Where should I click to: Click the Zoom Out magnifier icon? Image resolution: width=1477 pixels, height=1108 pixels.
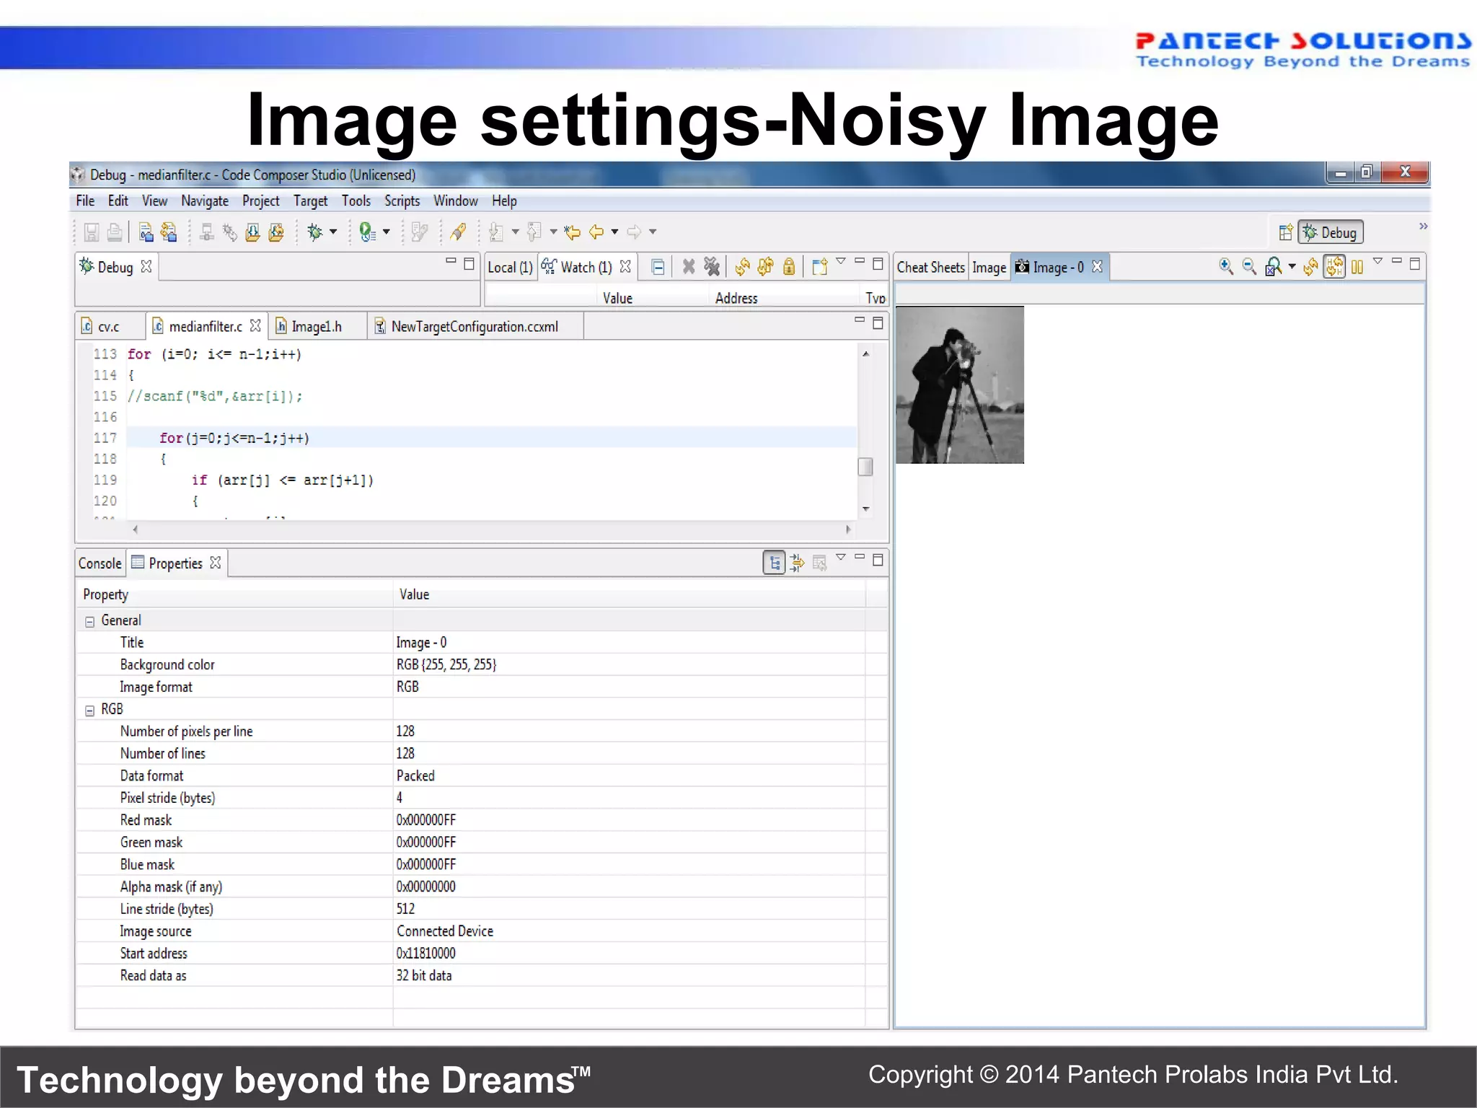1249,267
